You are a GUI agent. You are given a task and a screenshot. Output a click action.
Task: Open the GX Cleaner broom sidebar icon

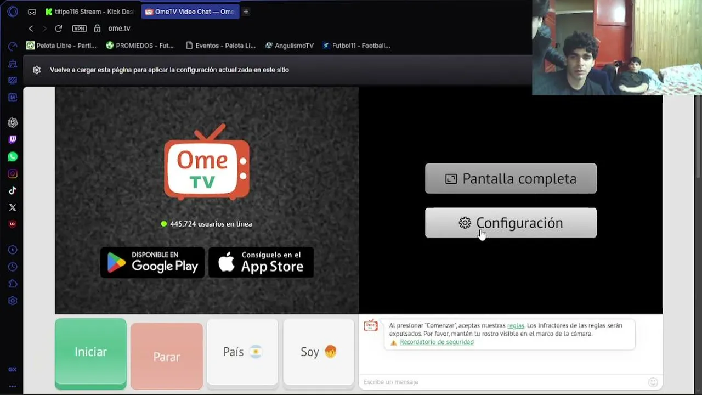coord(13,64)
